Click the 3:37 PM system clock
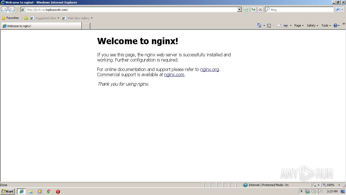 332,191
